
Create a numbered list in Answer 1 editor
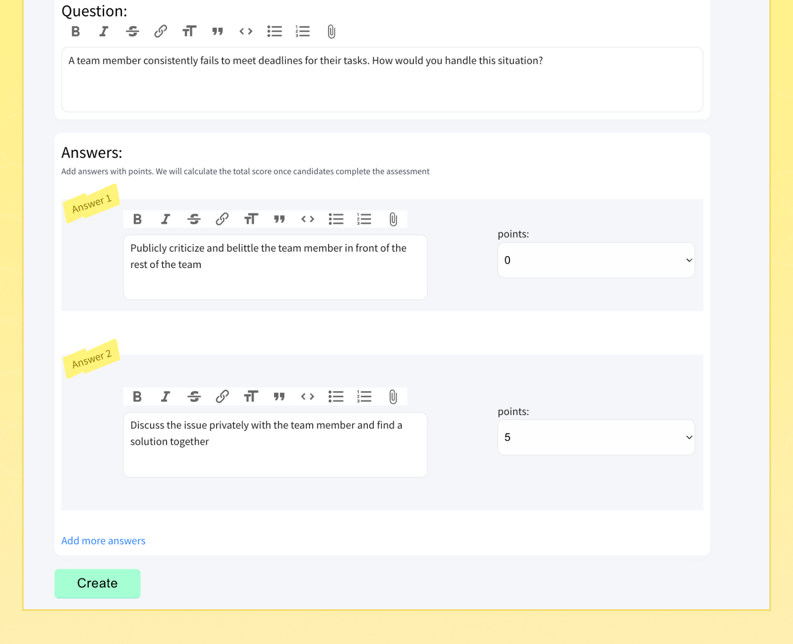point(364,218)
